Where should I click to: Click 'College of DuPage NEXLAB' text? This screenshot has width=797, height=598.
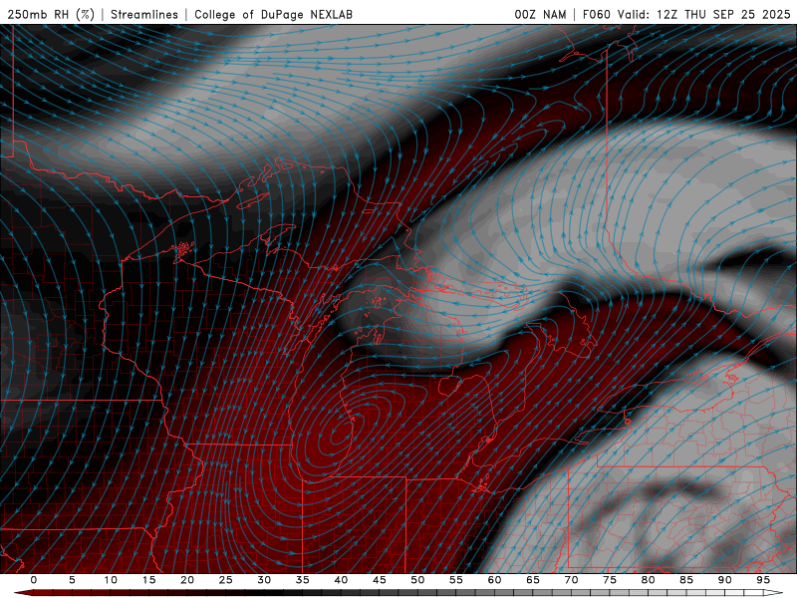[x=273, y=14]
